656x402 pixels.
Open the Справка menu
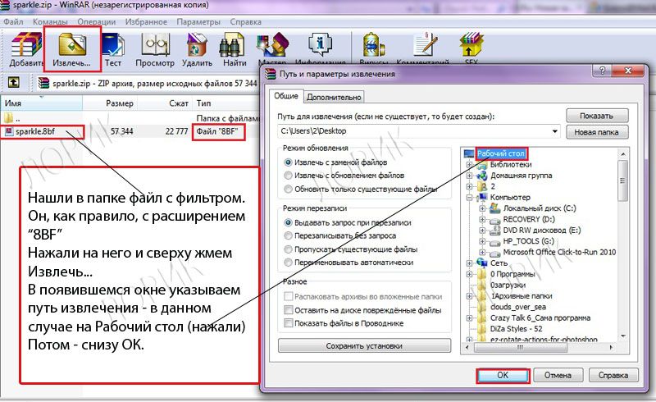pos(245,21)
